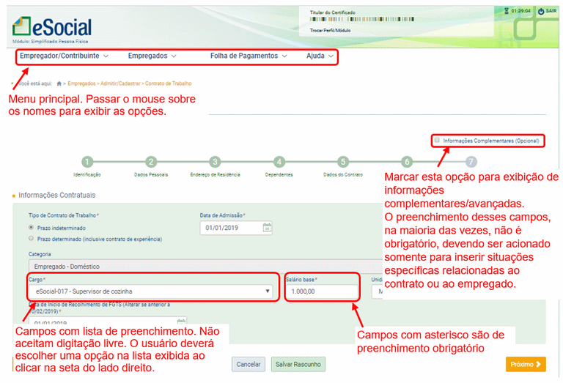
Task: Click the Salário base input field
Action: 322,291
